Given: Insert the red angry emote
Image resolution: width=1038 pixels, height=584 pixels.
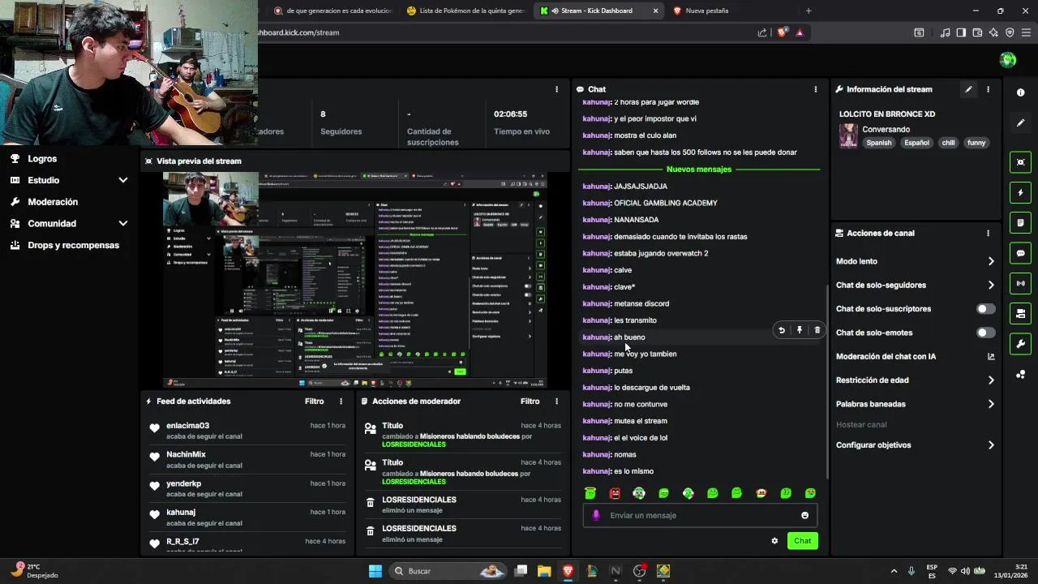Looking at the screenshot, I should tap(615, 493).
